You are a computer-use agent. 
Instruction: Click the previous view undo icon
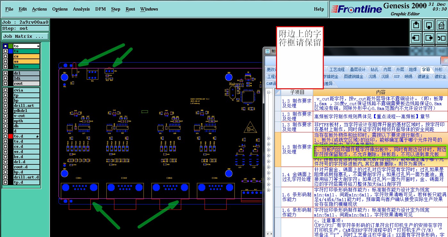coord(442,38)
